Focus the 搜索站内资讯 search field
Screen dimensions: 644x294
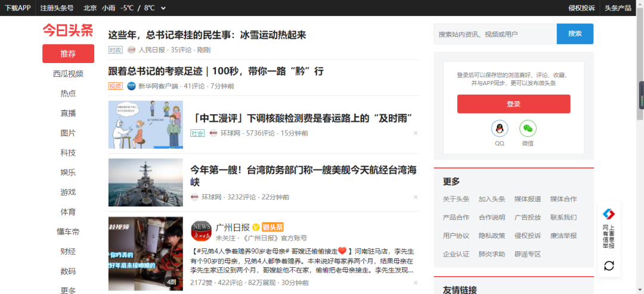(x=496, y=33)
